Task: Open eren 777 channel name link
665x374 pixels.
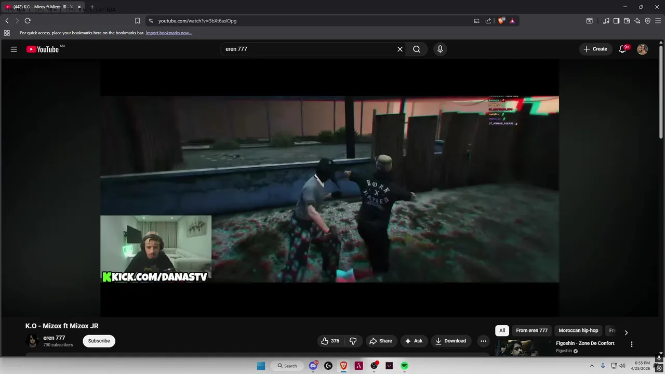Action: tap(54, 338)
